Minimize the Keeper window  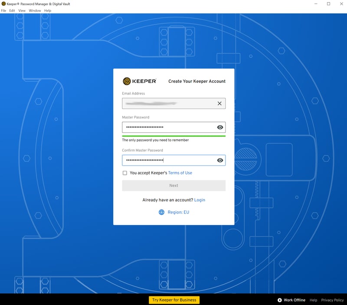(316, 4)
